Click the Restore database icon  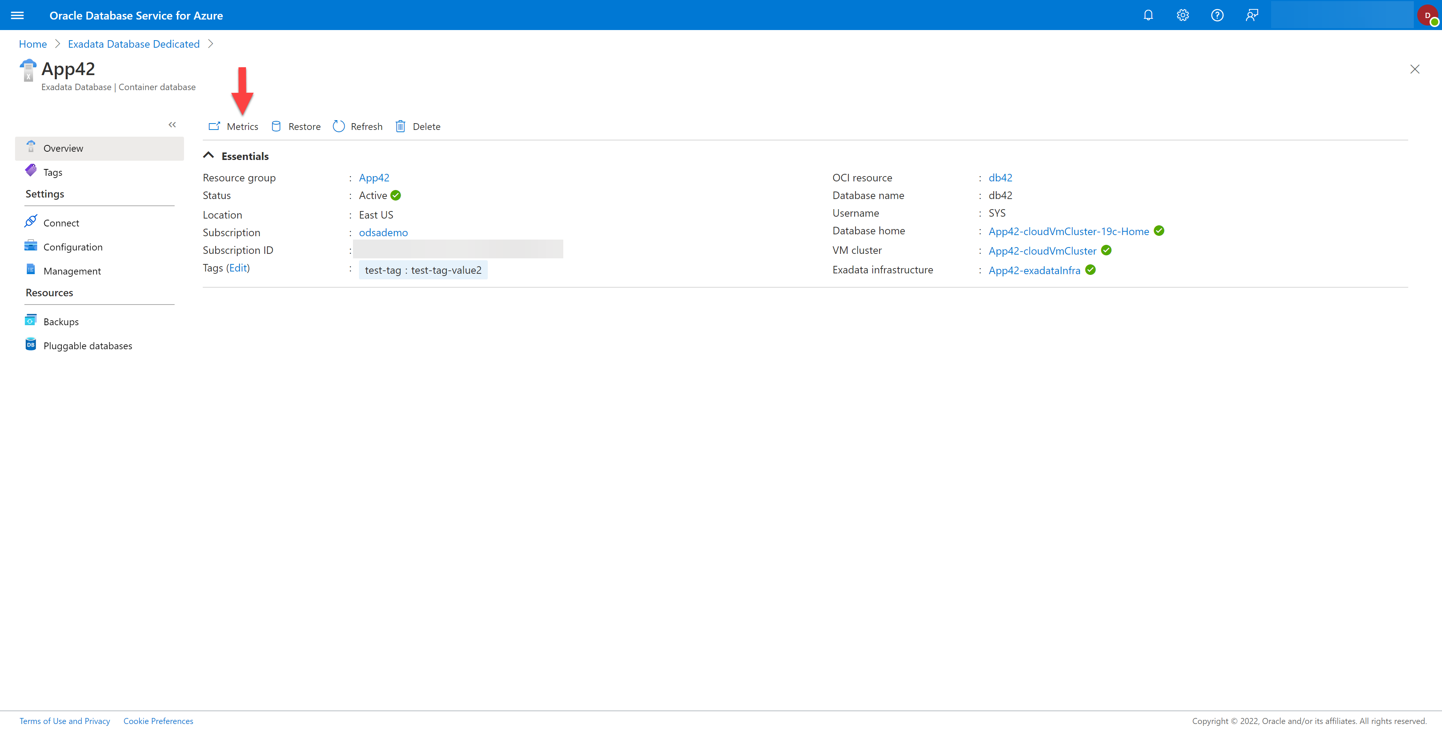[x=276, y=127]
